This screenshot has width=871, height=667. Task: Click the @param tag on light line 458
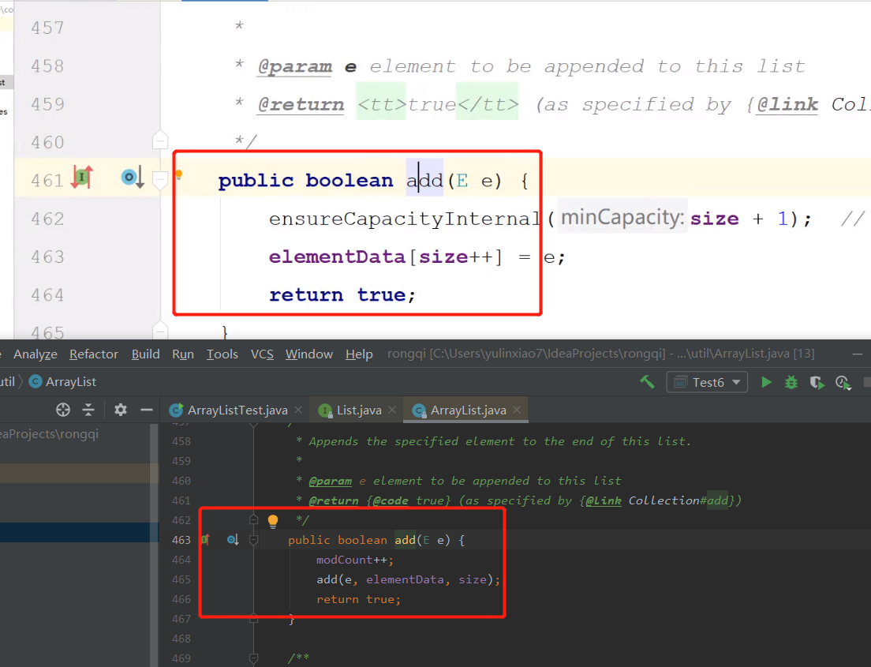click(x=295, y=66)
